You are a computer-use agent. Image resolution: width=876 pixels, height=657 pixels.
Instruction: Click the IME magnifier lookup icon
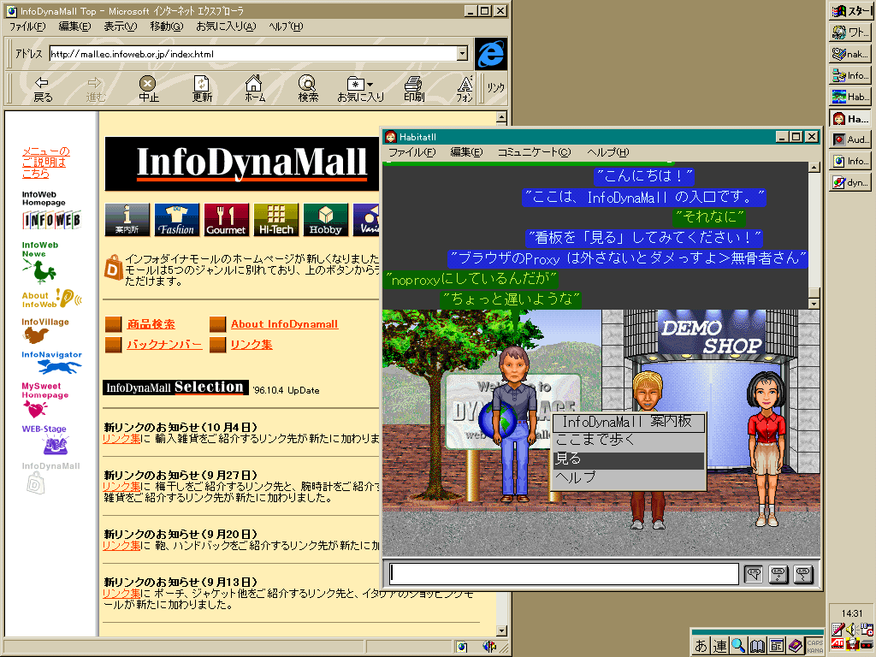[x=738, y=645]
